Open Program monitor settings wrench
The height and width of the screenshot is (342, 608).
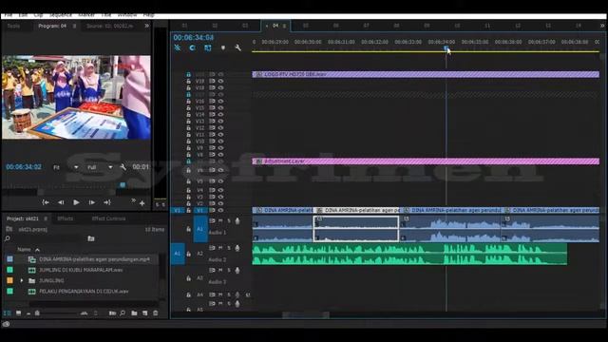(123, 167)
